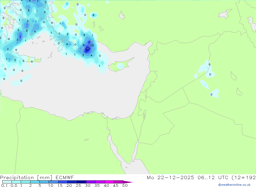Click the legend label '40'

point(106,185)
